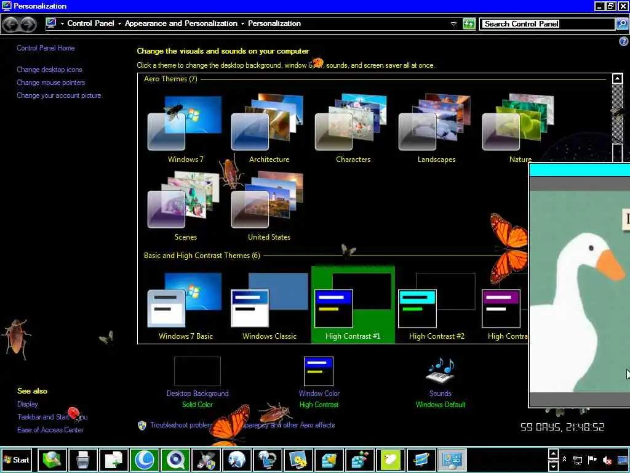Click the green refresh button in address bar

coord(469,24)
